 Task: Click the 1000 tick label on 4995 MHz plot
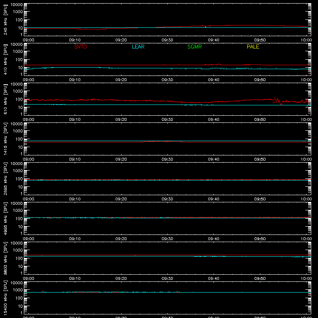[x=18, y=211]
